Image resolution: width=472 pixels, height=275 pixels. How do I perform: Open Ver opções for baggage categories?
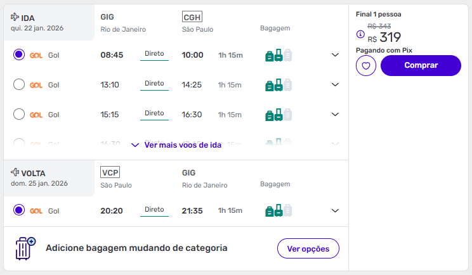click(308, 248)
